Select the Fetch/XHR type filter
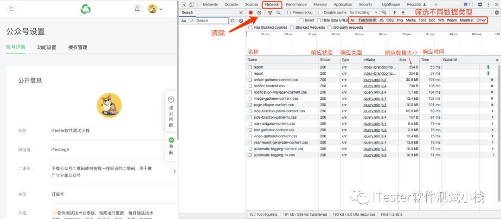 tap(367, 20)
